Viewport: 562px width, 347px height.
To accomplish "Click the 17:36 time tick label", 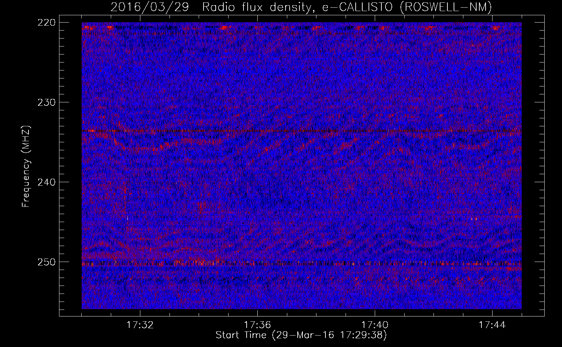I will click(257, 325).
